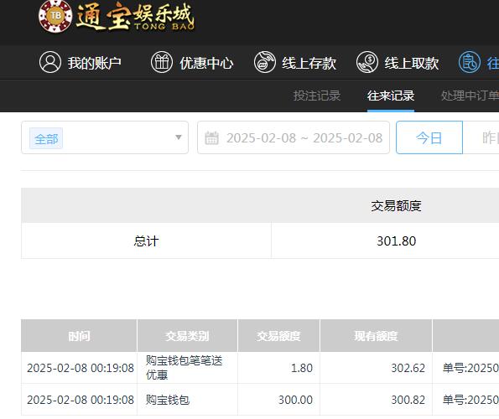Click the 购宝钱包 transaction type cell
Viewport: 499px width, 419px height.
187,400
